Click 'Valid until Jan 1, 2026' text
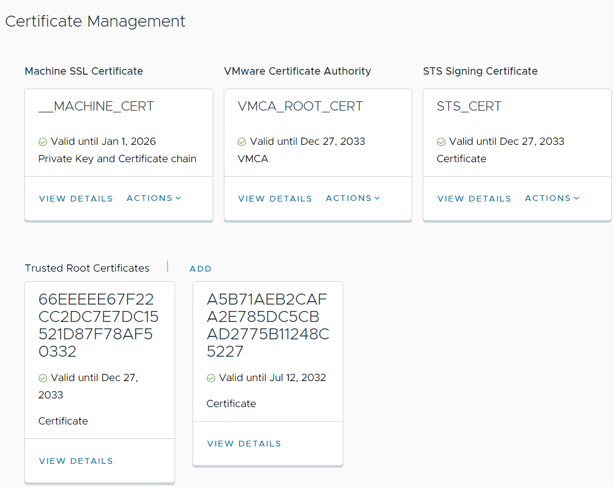This screenshot has height=487, width=614. (x=103, y=141)
